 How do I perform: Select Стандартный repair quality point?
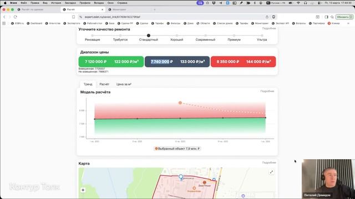[x=149, y=35]
